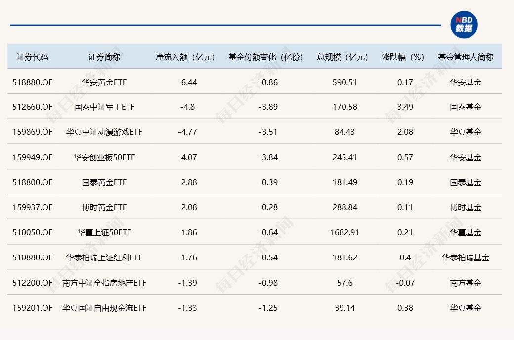
Task: Click the 证券代码 column header
Action: tap(33, 57)
